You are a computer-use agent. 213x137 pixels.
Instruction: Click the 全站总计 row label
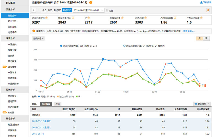click(36, 115)
